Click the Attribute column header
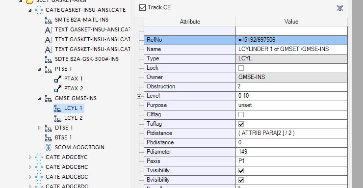 [x=190, y=22]
